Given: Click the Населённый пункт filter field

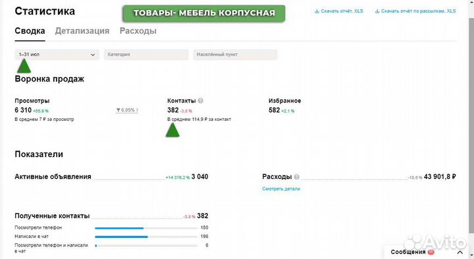Looking at the screenshot, I should pos(235,55).
